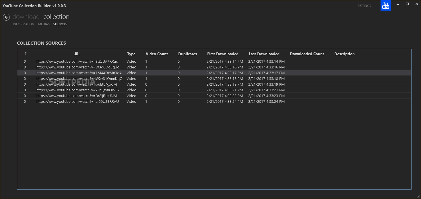421x199 pixels.
Task: Select the row with URL v=W3q8Od5qJio
Action: click(214, 67)
